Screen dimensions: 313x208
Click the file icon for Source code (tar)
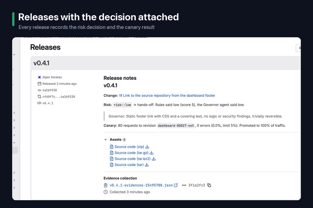pos(111,165)
